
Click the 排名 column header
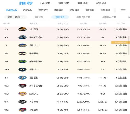(x=6, y=23)
